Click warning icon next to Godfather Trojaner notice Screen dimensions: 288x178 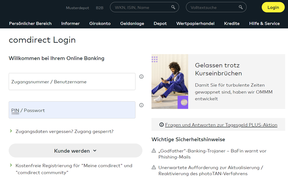154,151
